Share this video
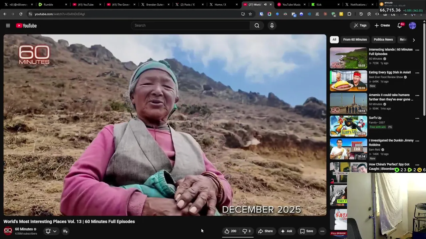This screenshot has height=239, width=426. (x=265, y=231)
